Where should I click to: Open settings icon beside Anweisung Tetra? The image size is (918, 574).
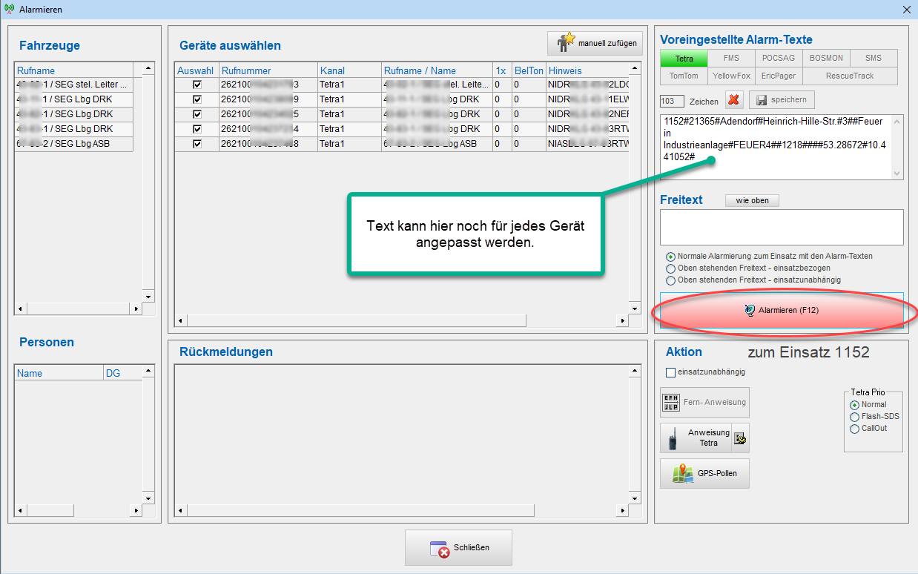[x=740, y=438]
